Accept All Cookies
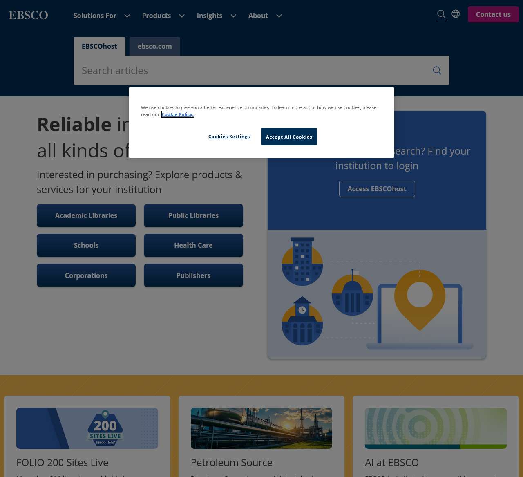This screenshot has height=477, width=523. point(289,137)
